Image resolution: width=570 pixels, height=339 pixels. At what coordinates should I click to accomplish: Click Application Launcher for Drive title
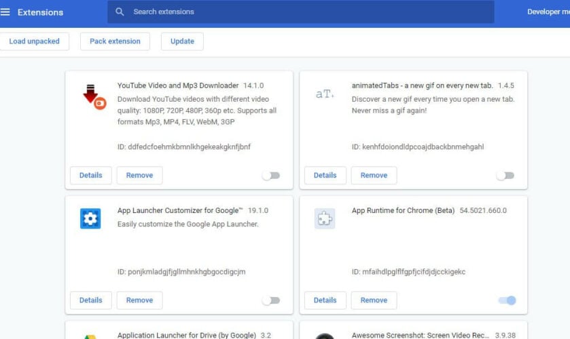pos(186,335)
